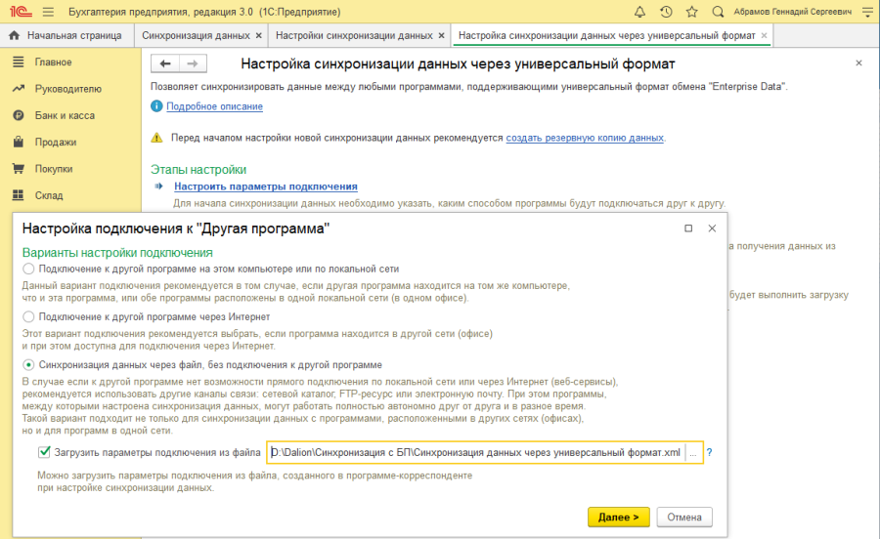Viewport: 880px width, 539px height.
Task: Close the universal format settings tab
Action: tap(764, 35)
